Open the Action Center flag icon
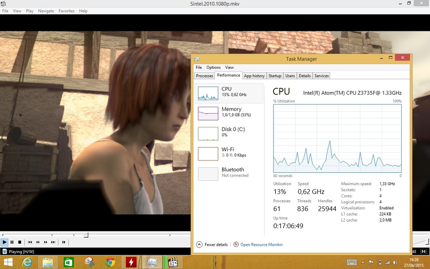 tap(371, 263)
